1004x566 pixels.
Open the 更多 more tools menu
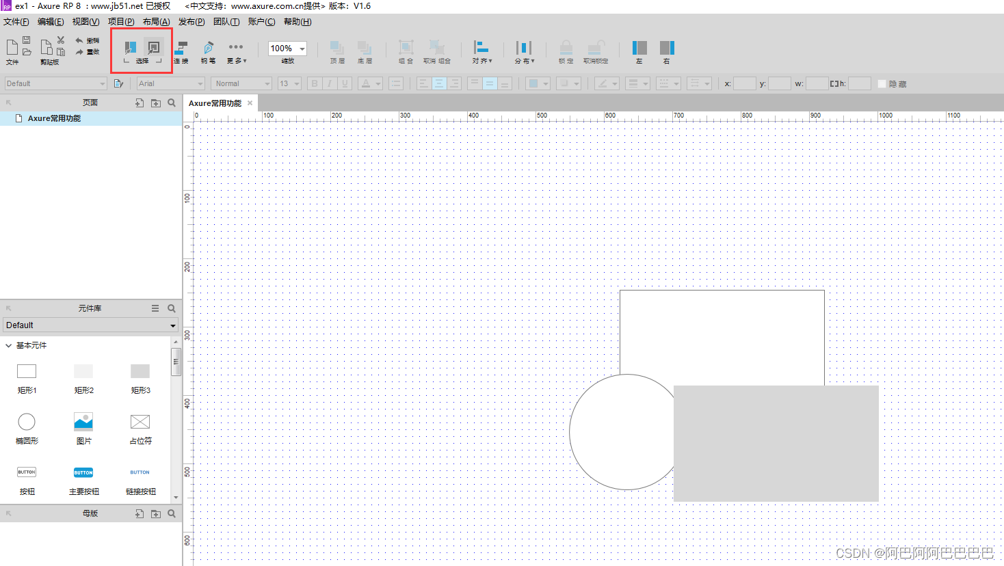coord(236,52)
